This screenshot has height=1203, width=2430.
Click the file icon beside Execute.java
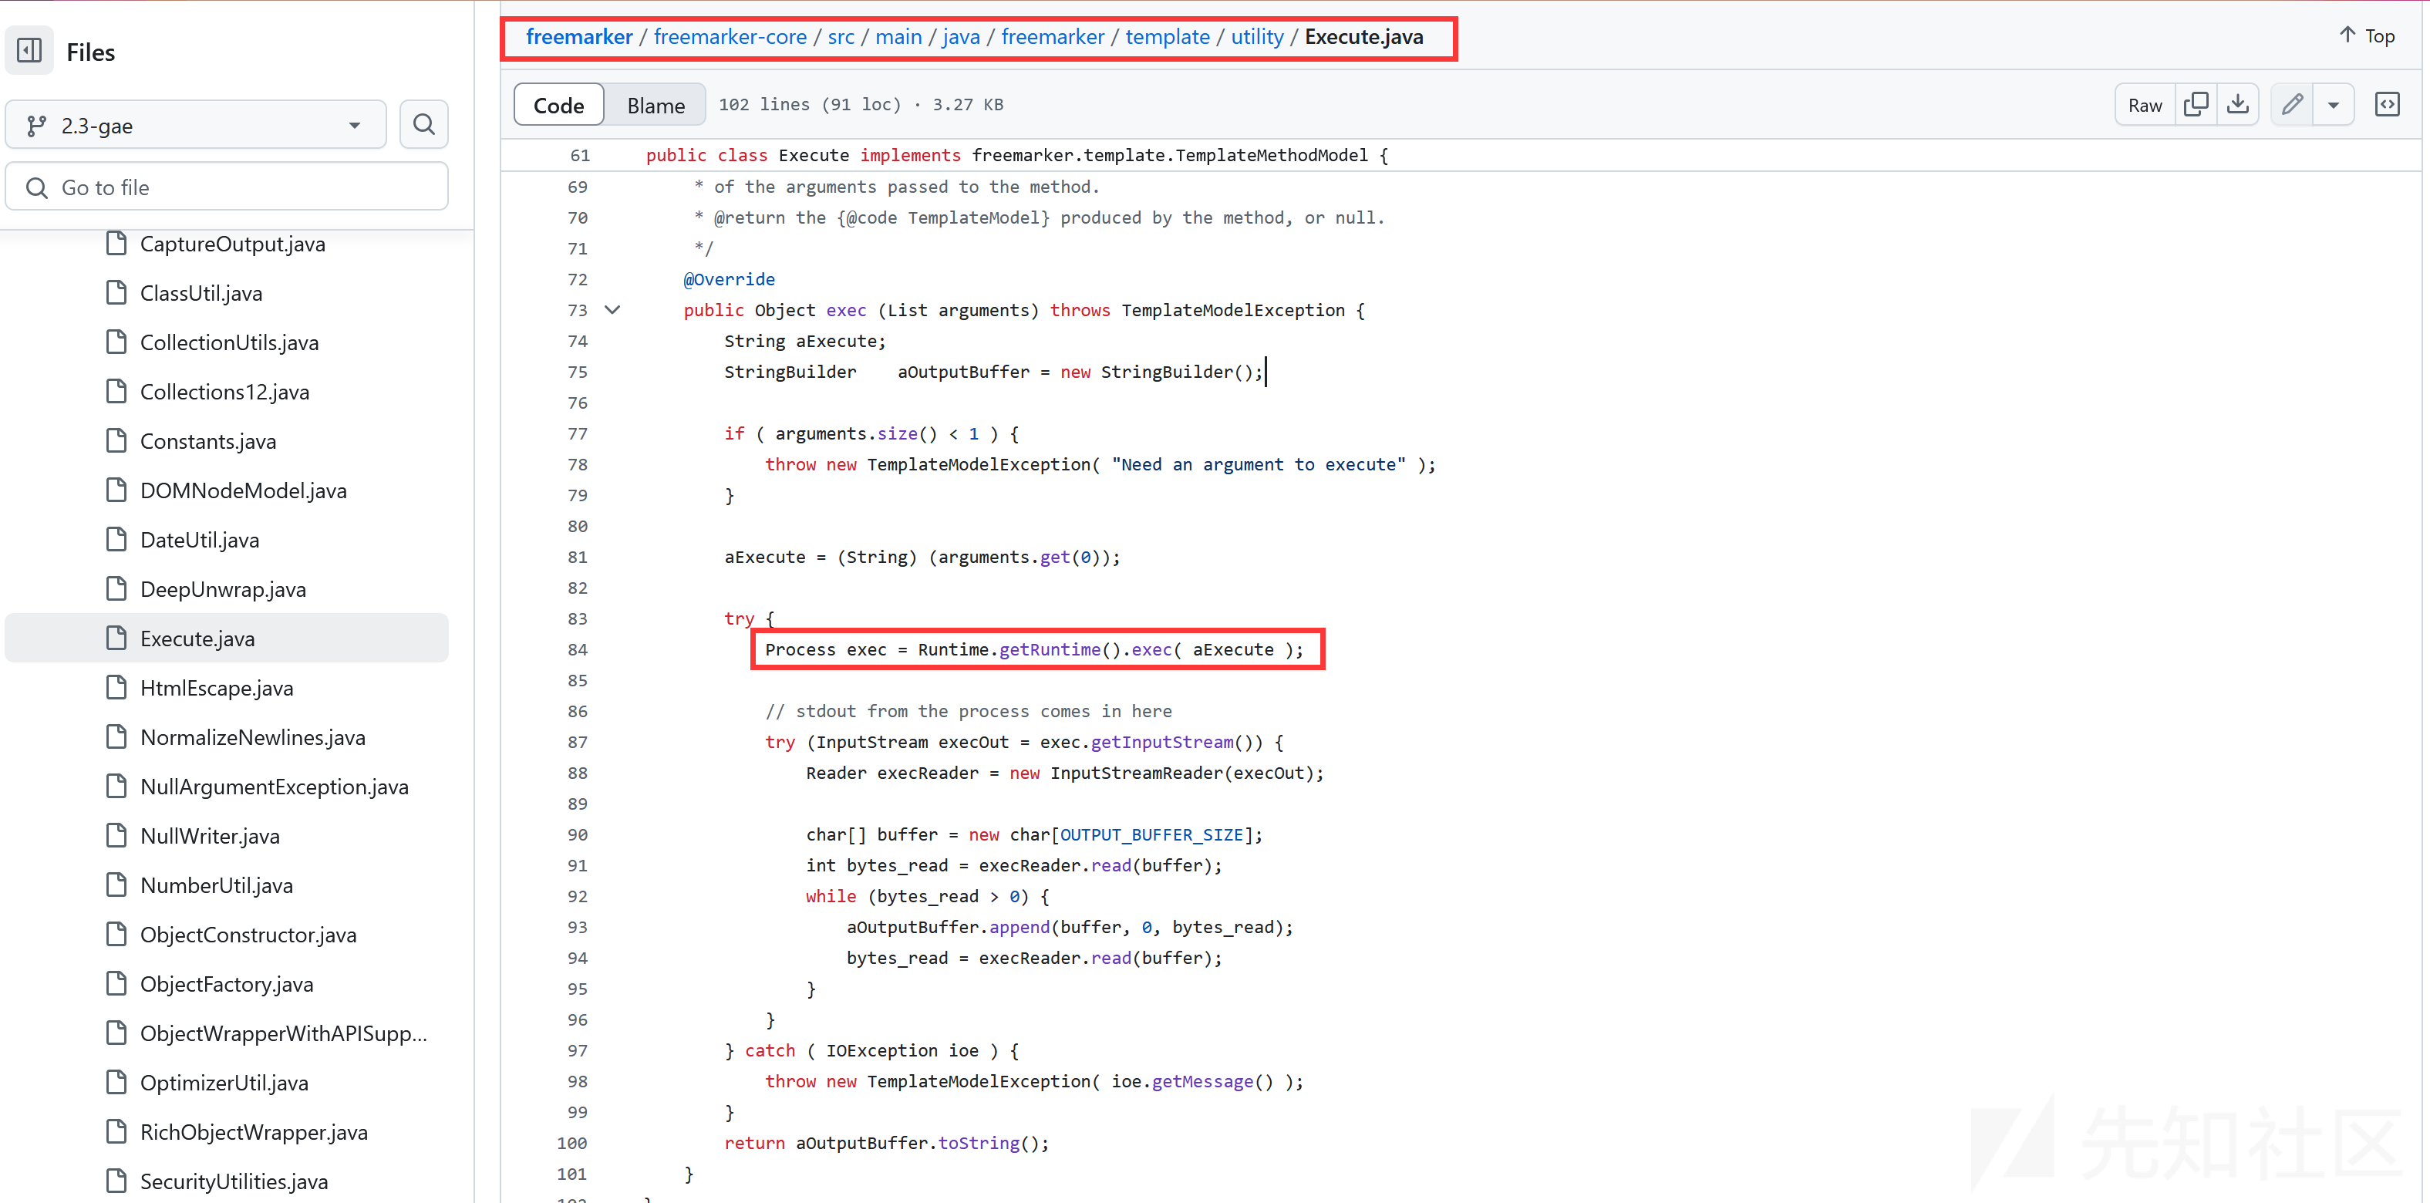(116, 638)
